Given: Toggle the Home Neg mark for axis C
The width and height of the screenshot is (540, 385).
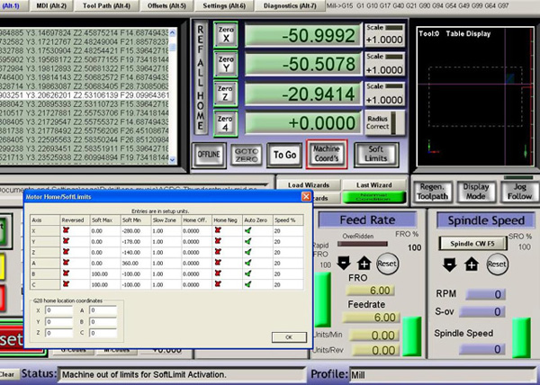Looking at the screenshot, I should click(x=218, y=284).
